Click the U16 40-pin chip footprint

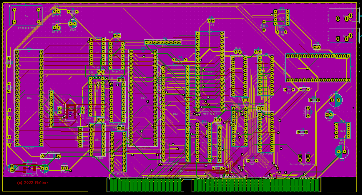29,98
